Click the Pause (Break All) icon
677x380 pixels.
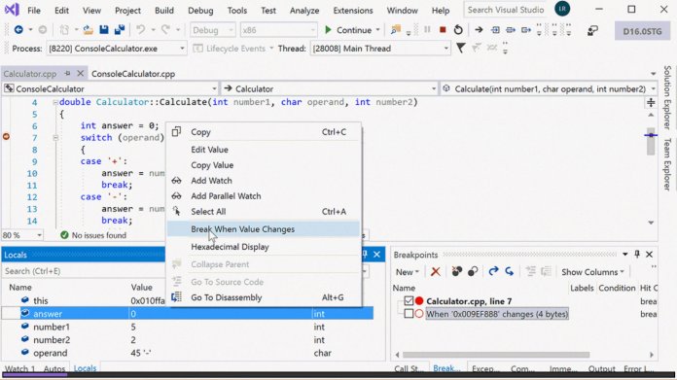pyautogui.click(x=427, y=30)
